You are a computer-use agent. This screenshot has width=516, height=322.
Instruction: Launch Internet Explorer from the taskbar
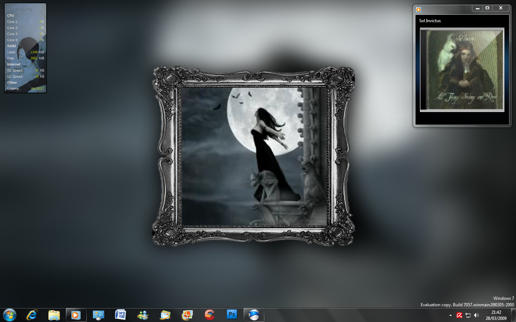point(32,315)
